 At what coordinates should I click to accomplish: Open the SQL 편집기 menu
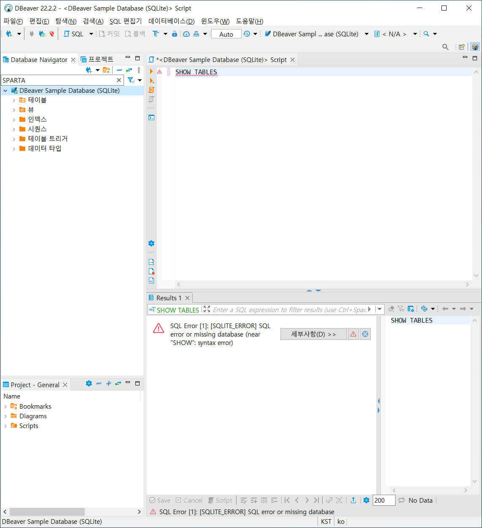pos(126,21)
